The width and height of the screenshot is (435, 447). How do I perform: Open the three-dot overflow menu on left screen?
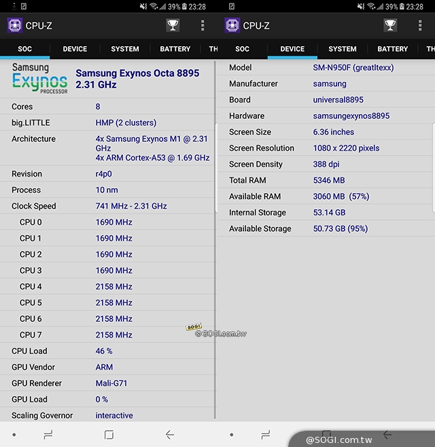coord(203,26)
